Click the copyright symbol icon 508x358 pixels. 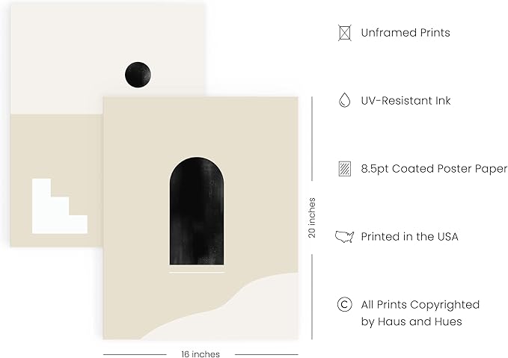(x=344, y=305)
